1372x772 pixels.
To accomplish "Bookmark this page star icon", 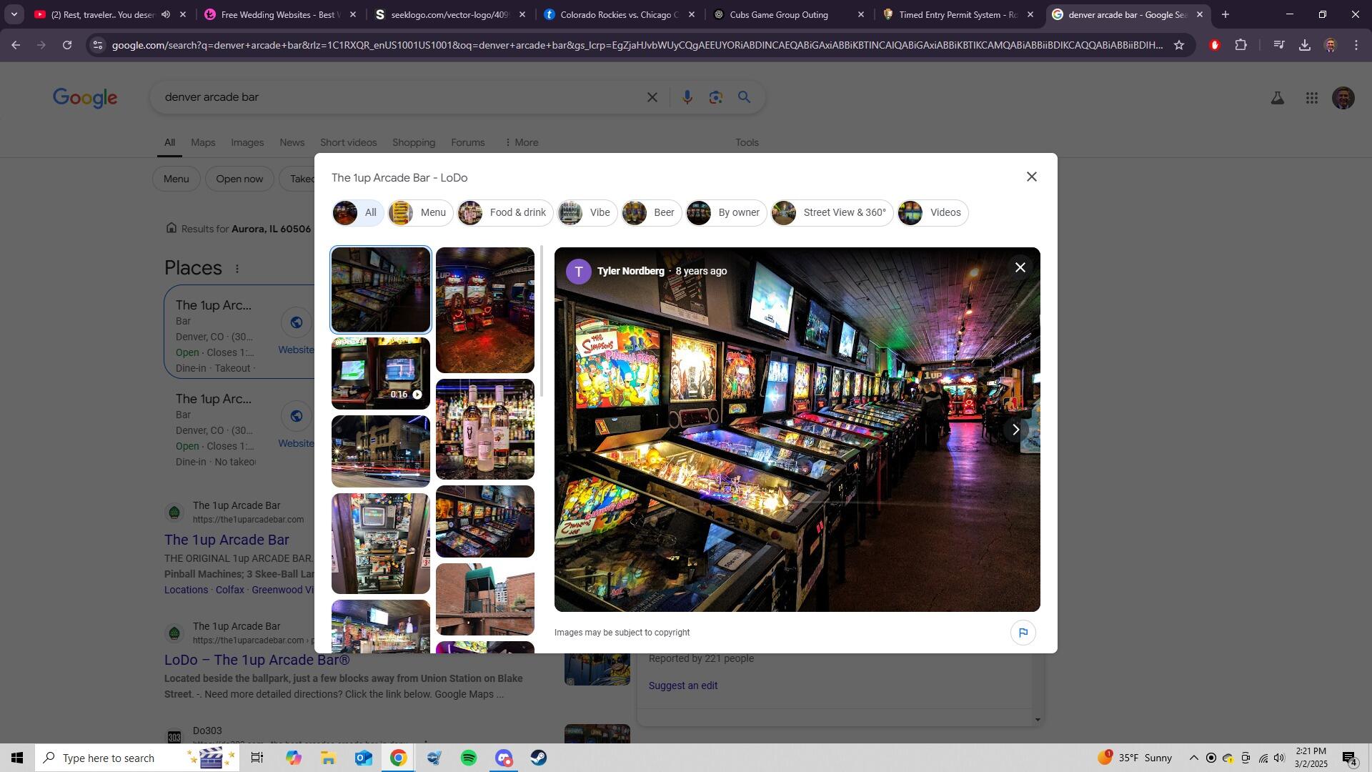I will click(1179, 45).
